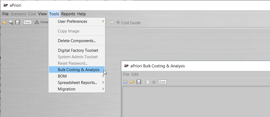Click the Cost button in Bulk Costing toolbar
The width and height of the screenshot is (270, 117).
pyautogui.click(x=162, y=82)
